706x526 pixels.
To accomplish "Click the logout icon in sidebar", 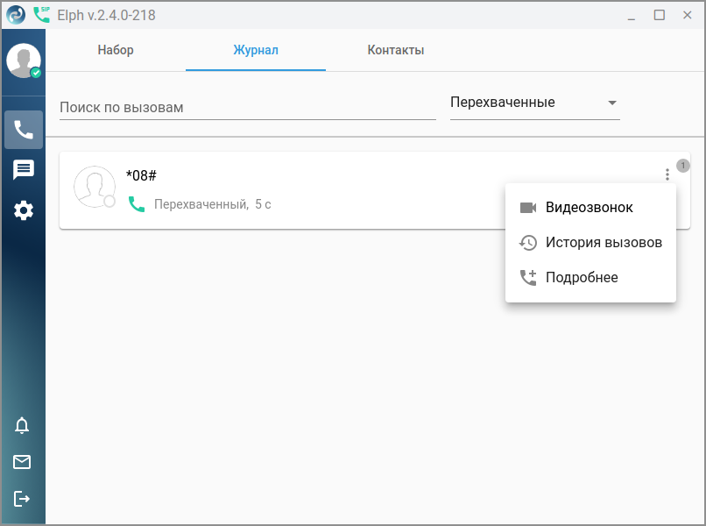I will (x=22, y=499).
